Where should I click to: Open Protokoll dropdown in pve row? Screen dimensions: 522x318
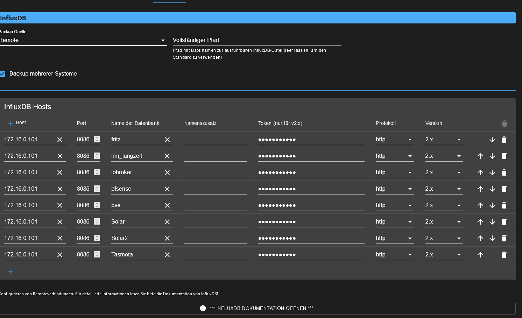(395, 205)
